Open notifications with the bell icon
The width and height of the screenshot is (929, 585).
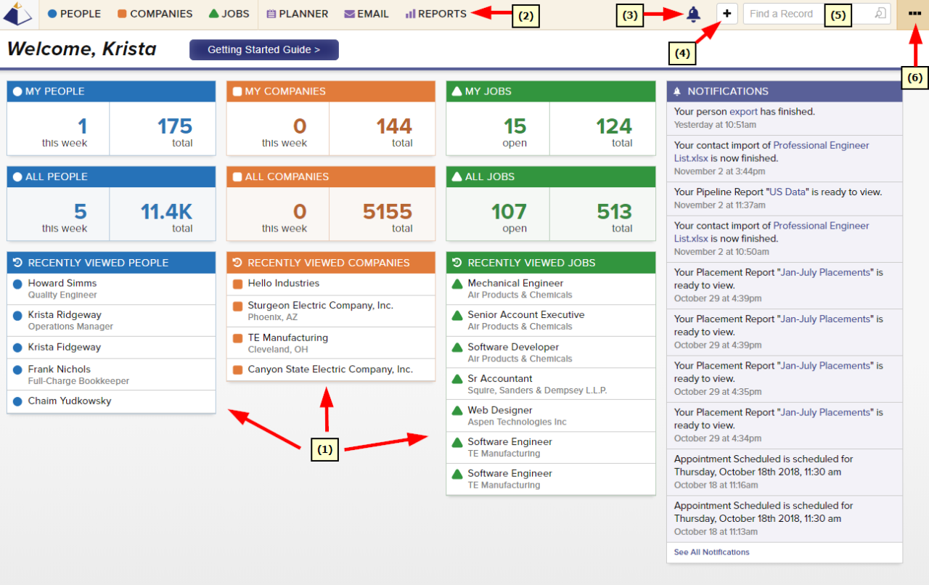click(693, 13)
